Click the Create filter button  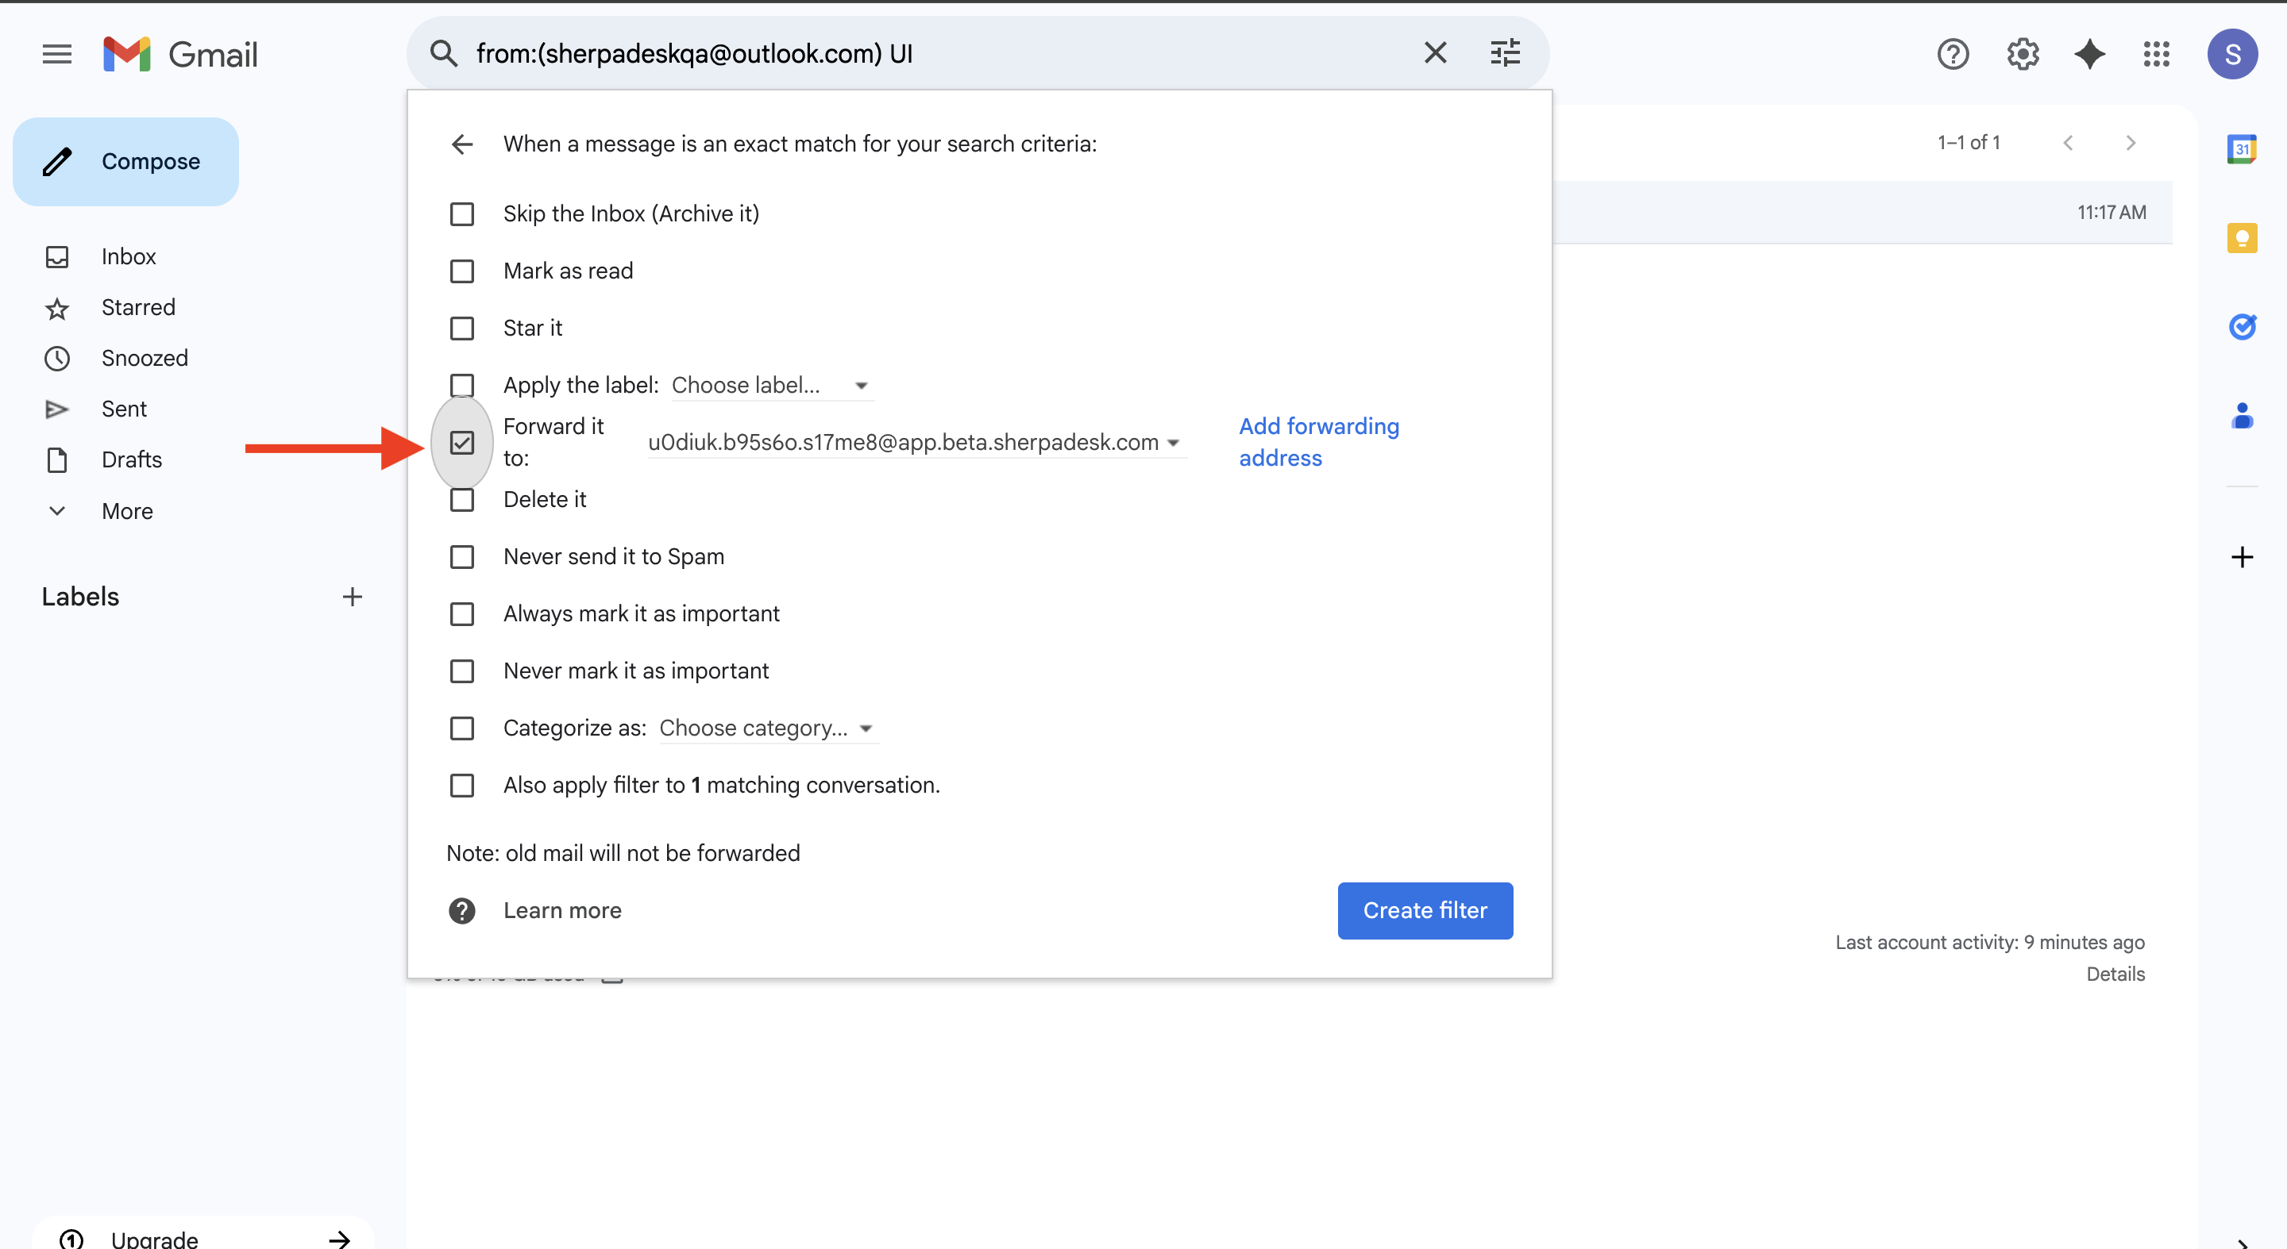pos(1424,910)
